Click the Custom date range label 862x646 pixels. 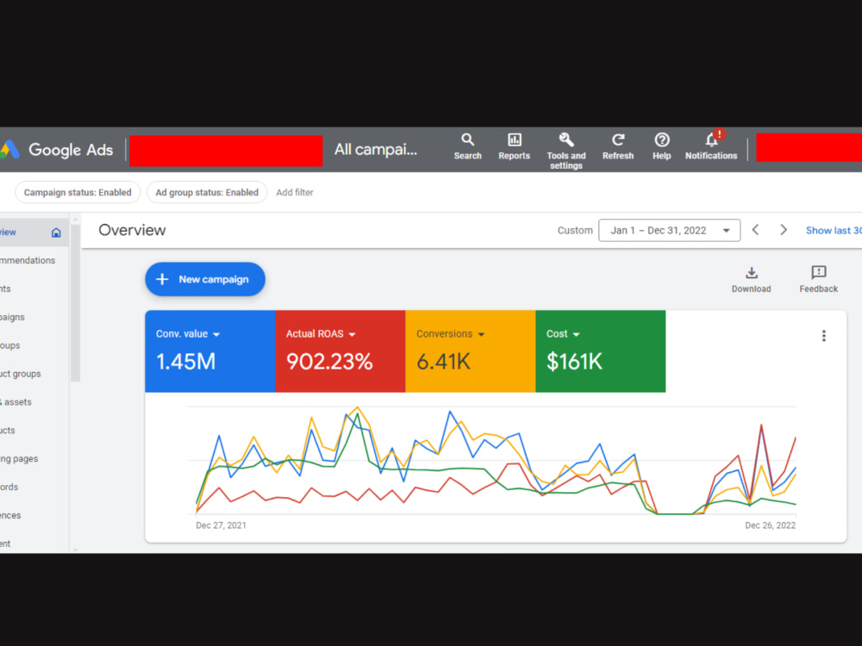coord(575,231)
